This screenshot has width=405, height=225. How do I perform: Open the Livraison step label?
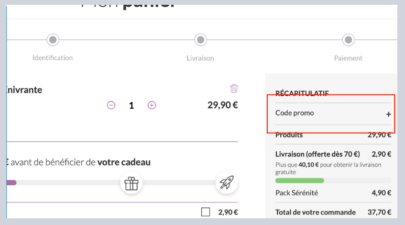pyautogui.click(x=200, y=58)
